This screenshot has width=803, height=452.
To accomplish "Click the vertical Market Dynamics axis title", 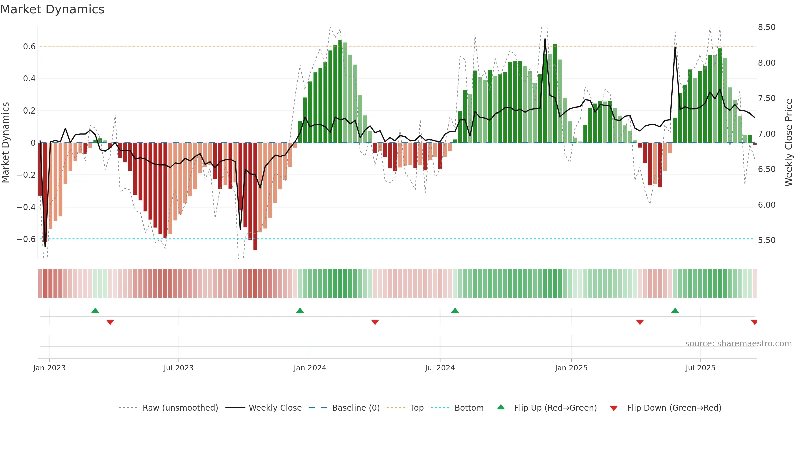I will point(5,143).
